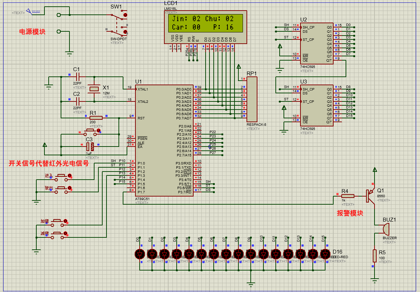Select the Q1 8550 transistor

[370, 196]
